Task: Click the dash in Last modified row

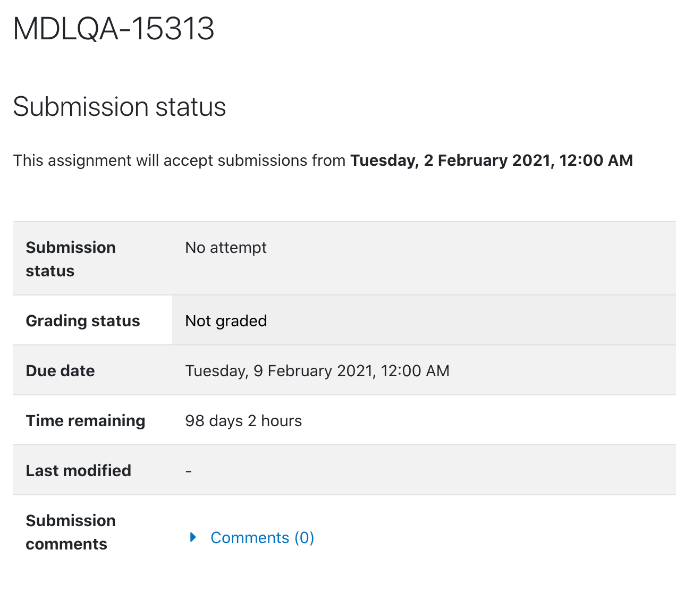Action: coord(188,471)
